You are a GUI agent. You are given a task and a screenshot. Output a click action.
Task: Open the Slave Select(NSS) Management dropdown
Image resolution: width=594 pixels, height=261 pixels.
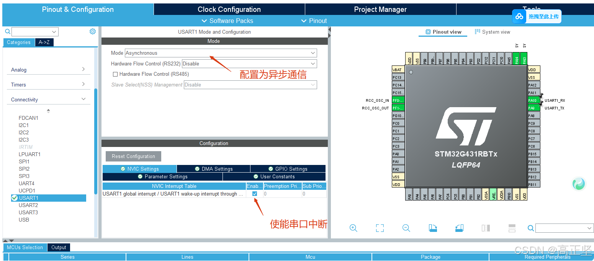coord(250,85)
